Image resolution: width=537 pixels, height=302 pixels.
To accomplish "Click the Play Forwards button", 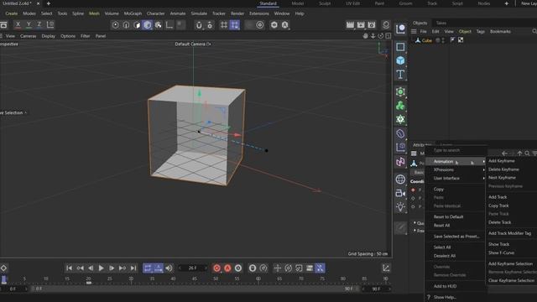I will pos(101,268).
